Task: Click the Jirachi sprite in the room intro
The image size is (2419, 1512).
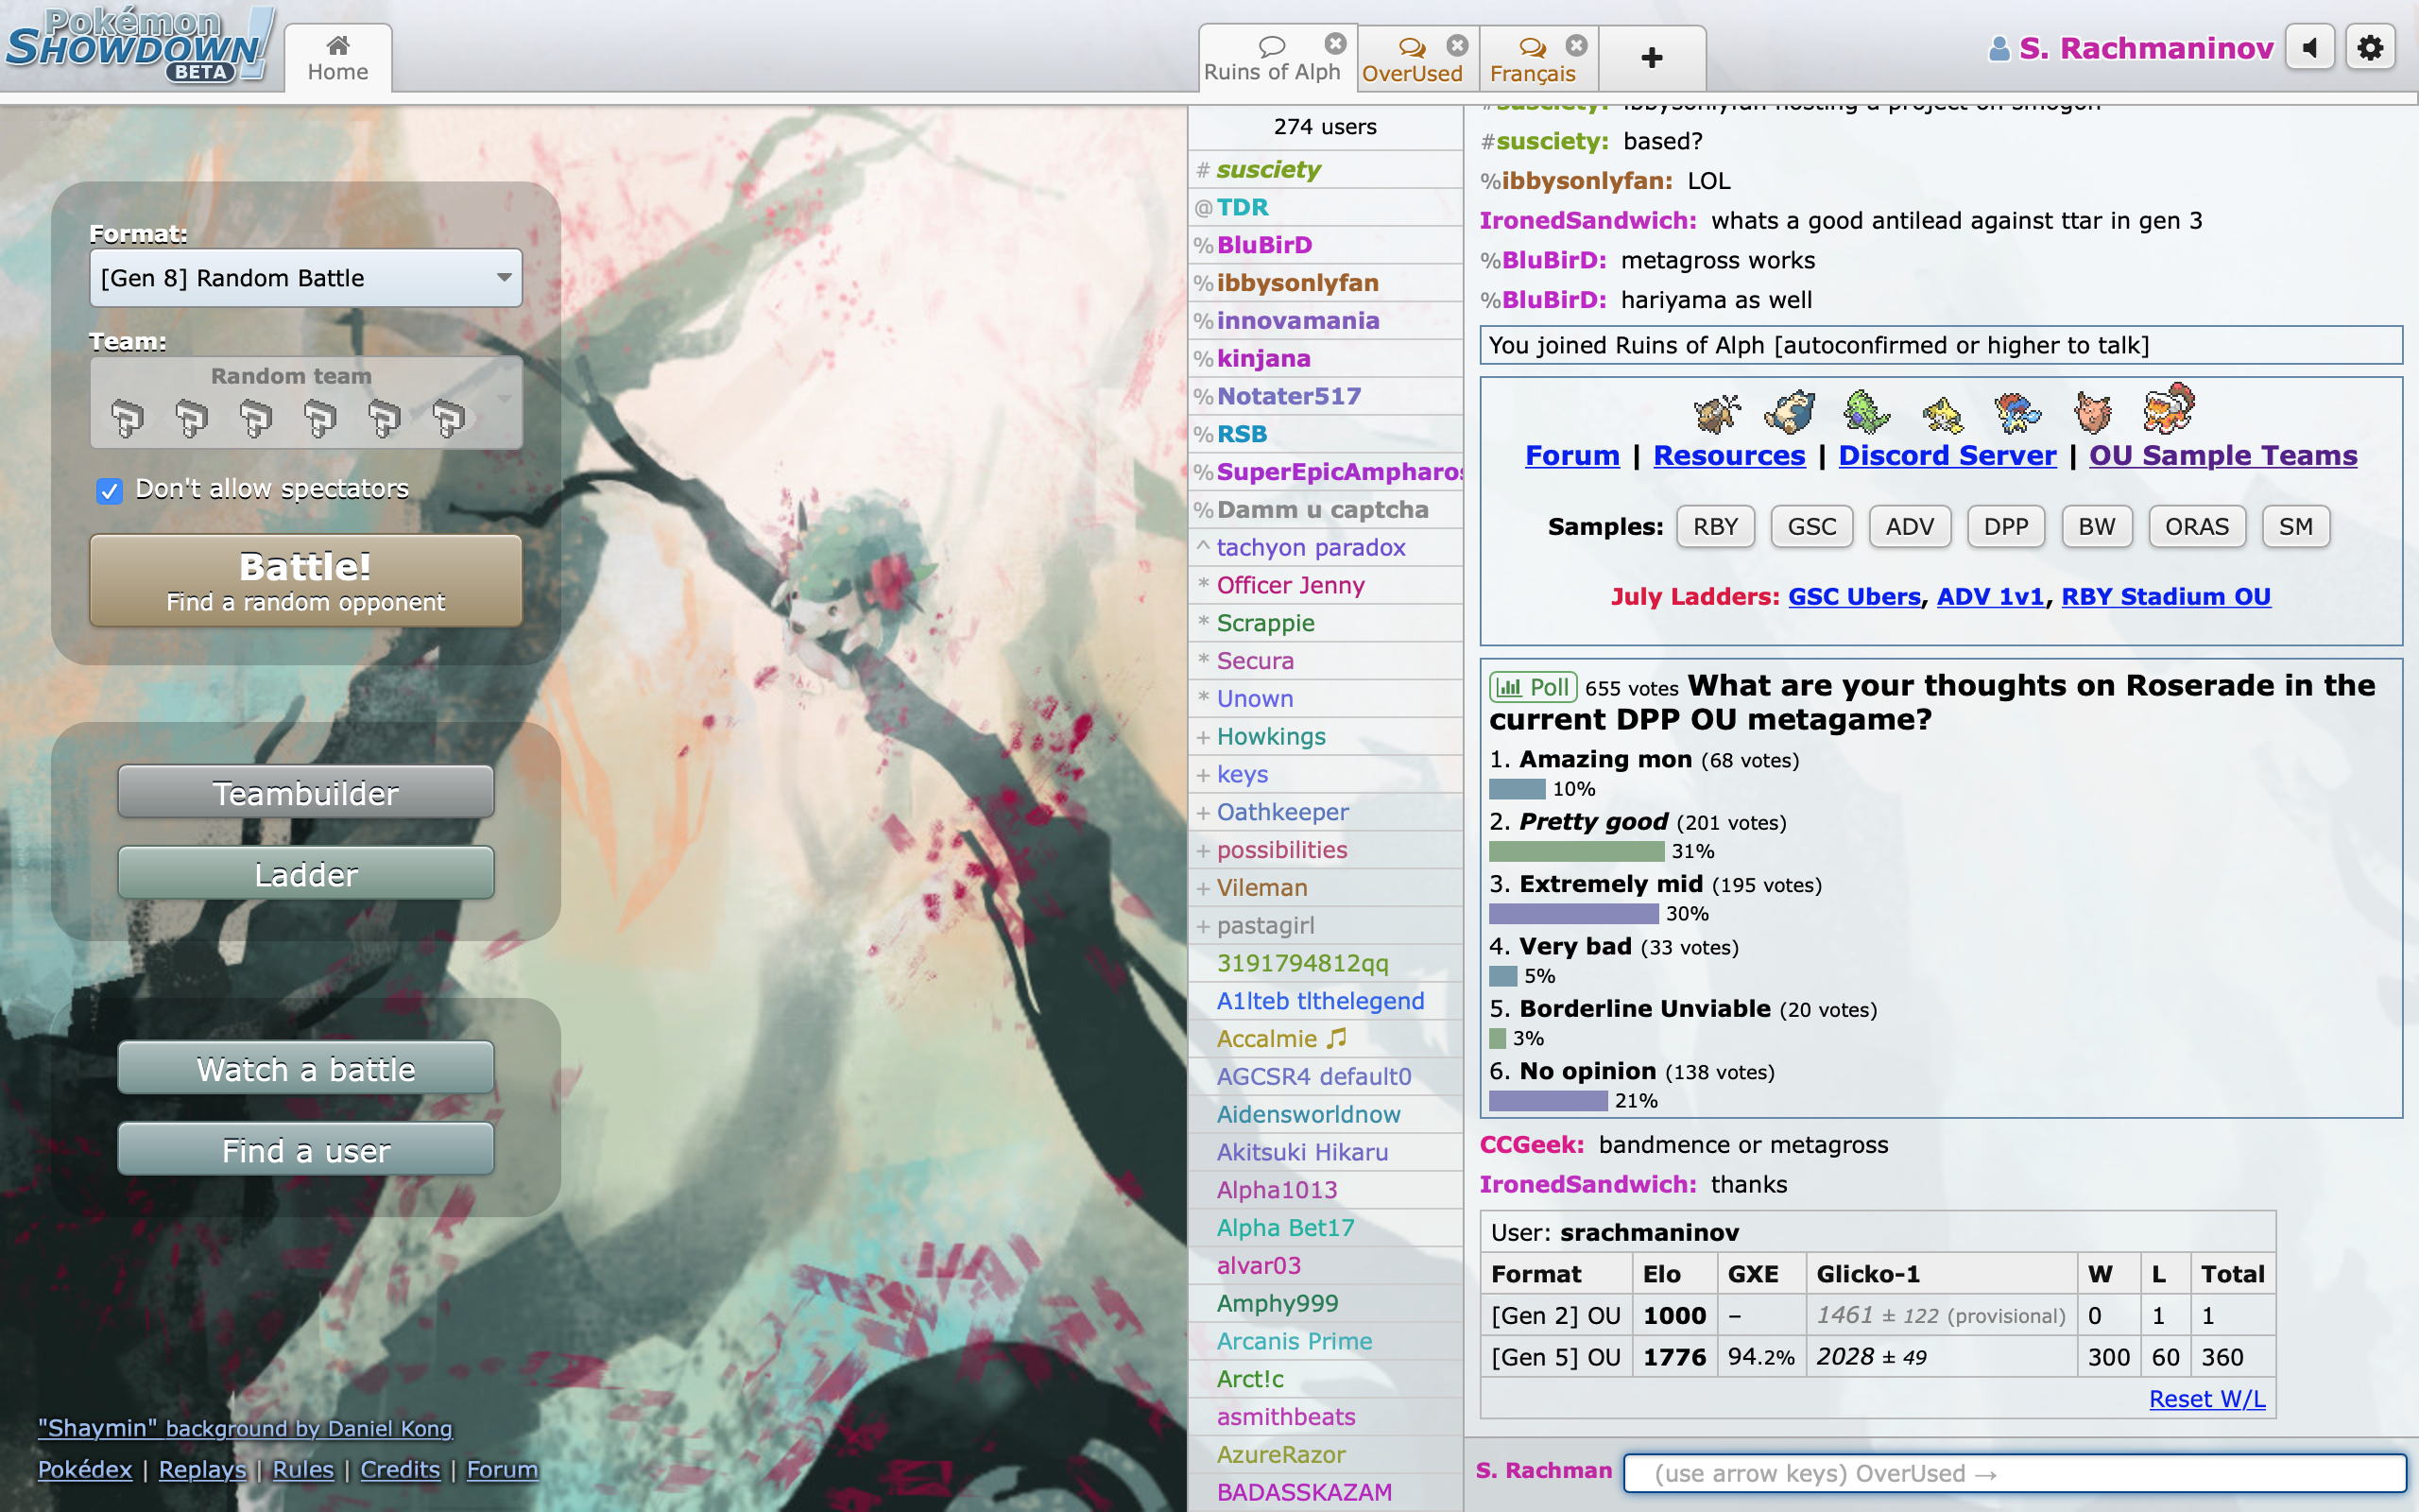Action: pos(1942,414)
